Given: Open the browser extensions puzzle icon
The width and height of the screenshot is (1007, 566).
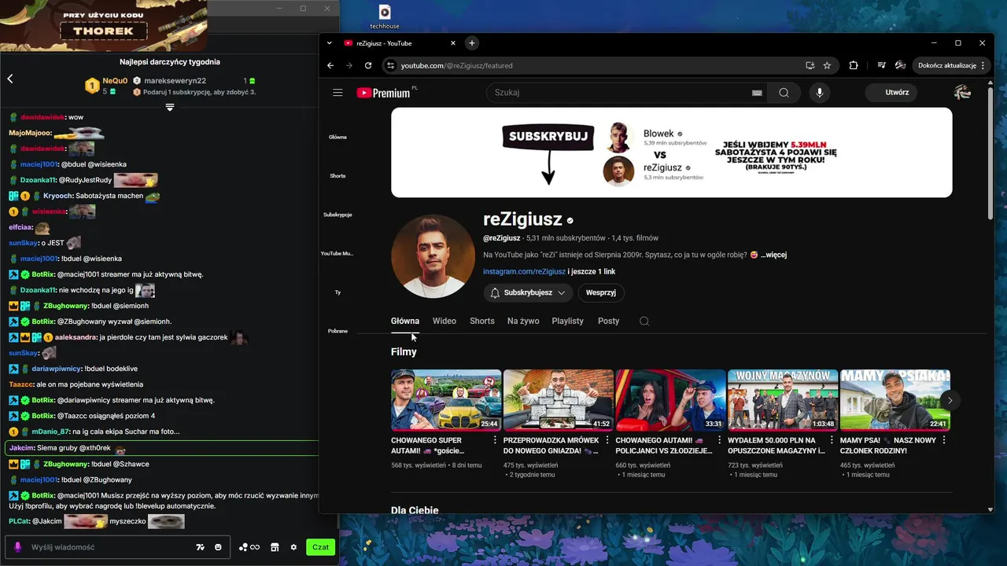Looking at the screenshot, I should (x=854, y=65).
